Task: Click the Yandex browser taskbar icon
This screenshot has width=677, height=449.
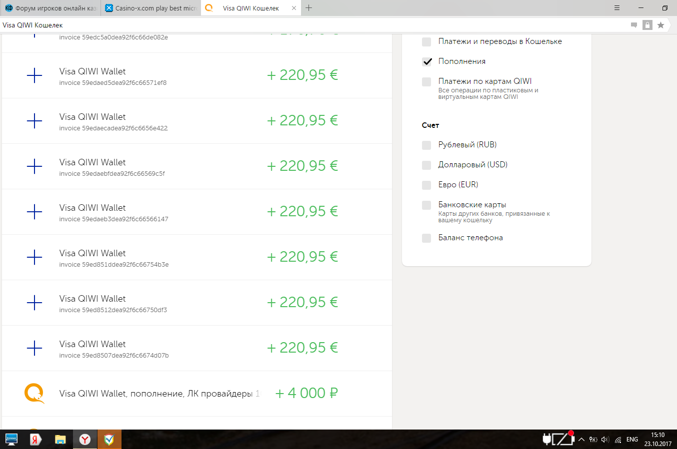Action: (x=85, y=440)
